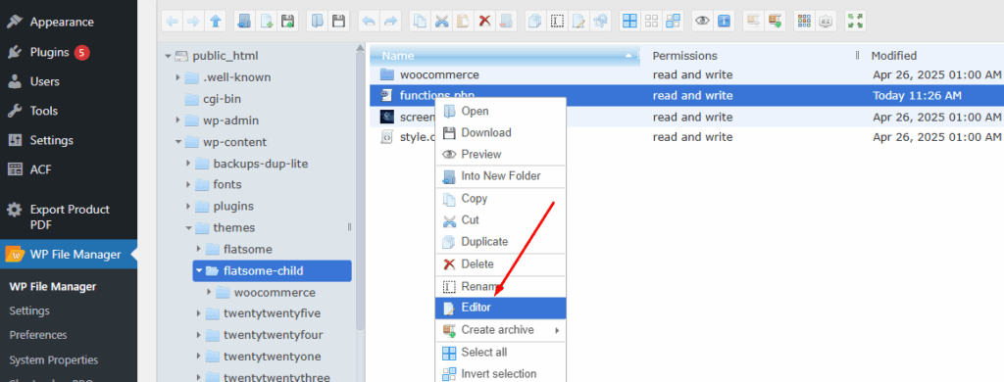Click the upload files toolbar icon
Viewport: 1004px width, 382px height.
[288, 22]
